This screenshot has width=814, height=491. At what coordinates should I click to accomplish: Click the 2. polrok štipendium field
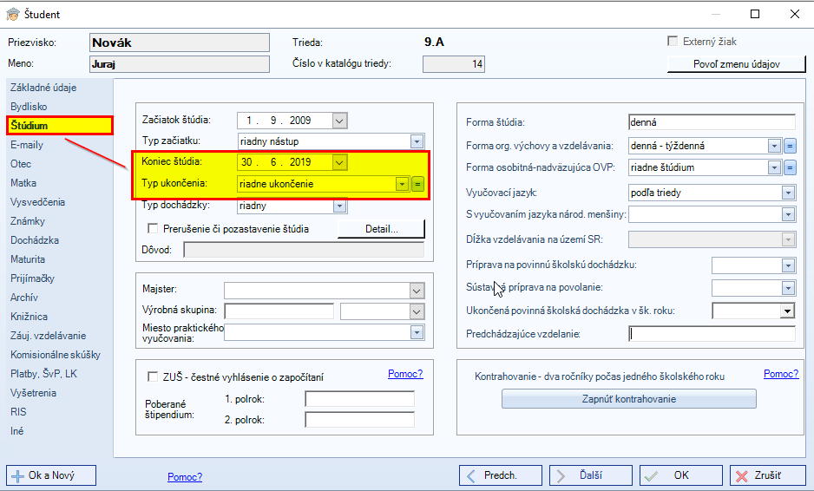[360, 420]
